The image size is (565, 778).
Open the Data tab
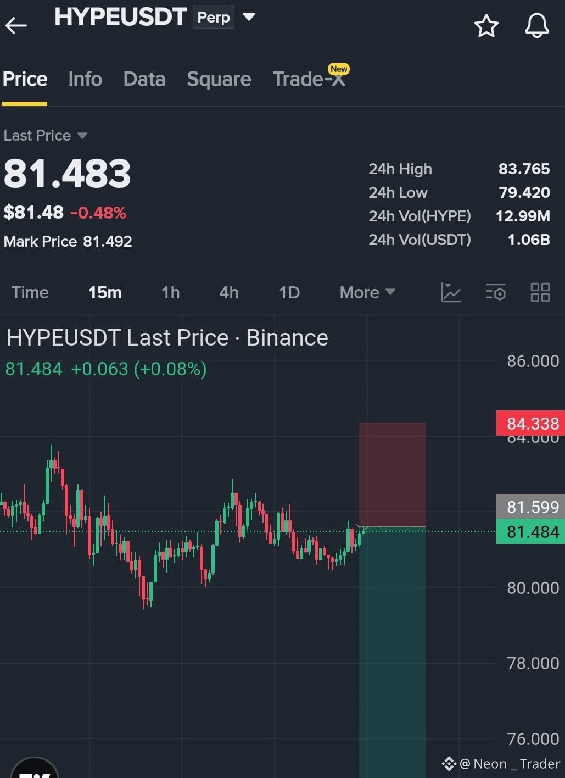[144, 79]
